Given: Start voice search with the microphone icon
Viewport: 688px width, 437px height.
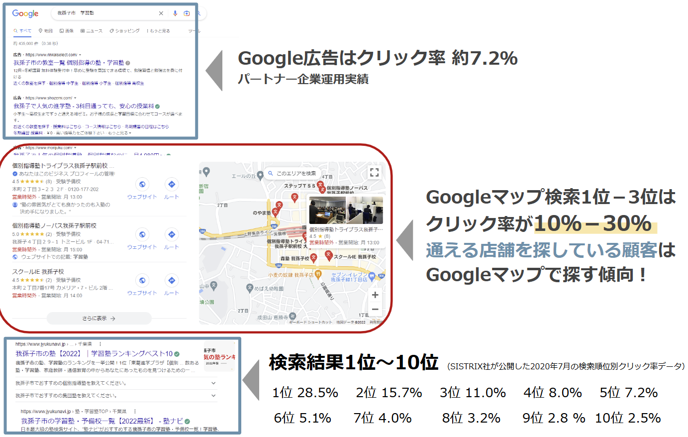Looking at the screenshot, I should point(175,13).
